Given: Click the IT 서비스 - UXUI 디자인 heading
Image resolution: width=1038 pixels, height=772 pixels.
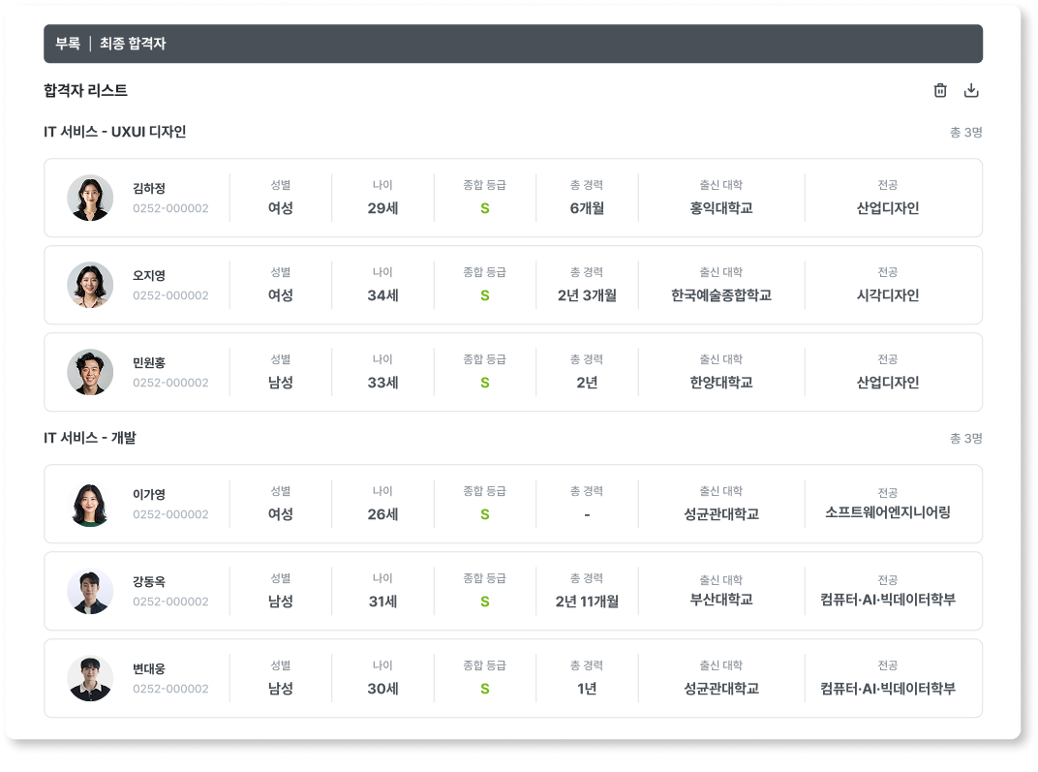Looking at the screenshot, I should pos(114,132).
